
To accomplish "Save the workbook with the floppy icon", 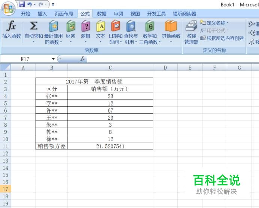I will 22,4.
